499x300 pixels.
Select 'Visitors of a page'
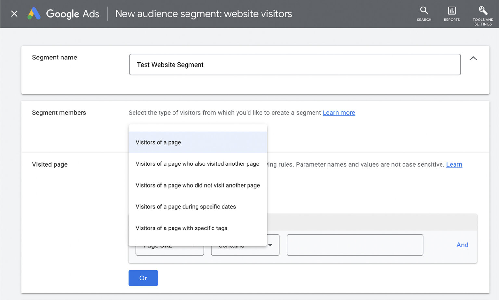point(158,142)
